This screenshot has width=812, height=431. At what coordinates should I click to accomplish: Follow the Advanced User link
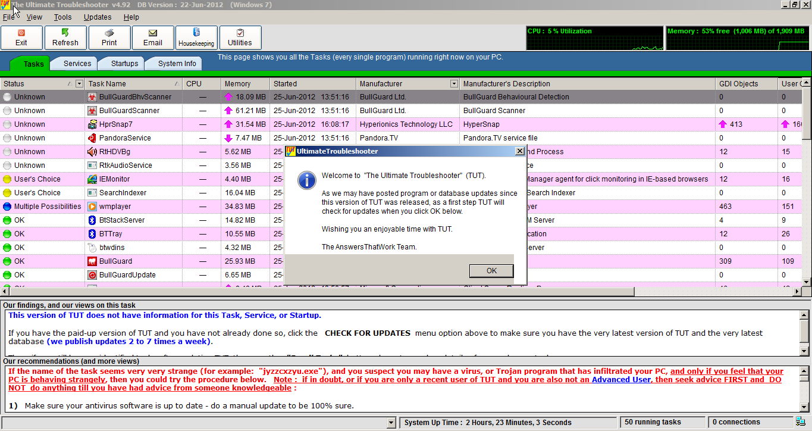click(x=622, y=379)
